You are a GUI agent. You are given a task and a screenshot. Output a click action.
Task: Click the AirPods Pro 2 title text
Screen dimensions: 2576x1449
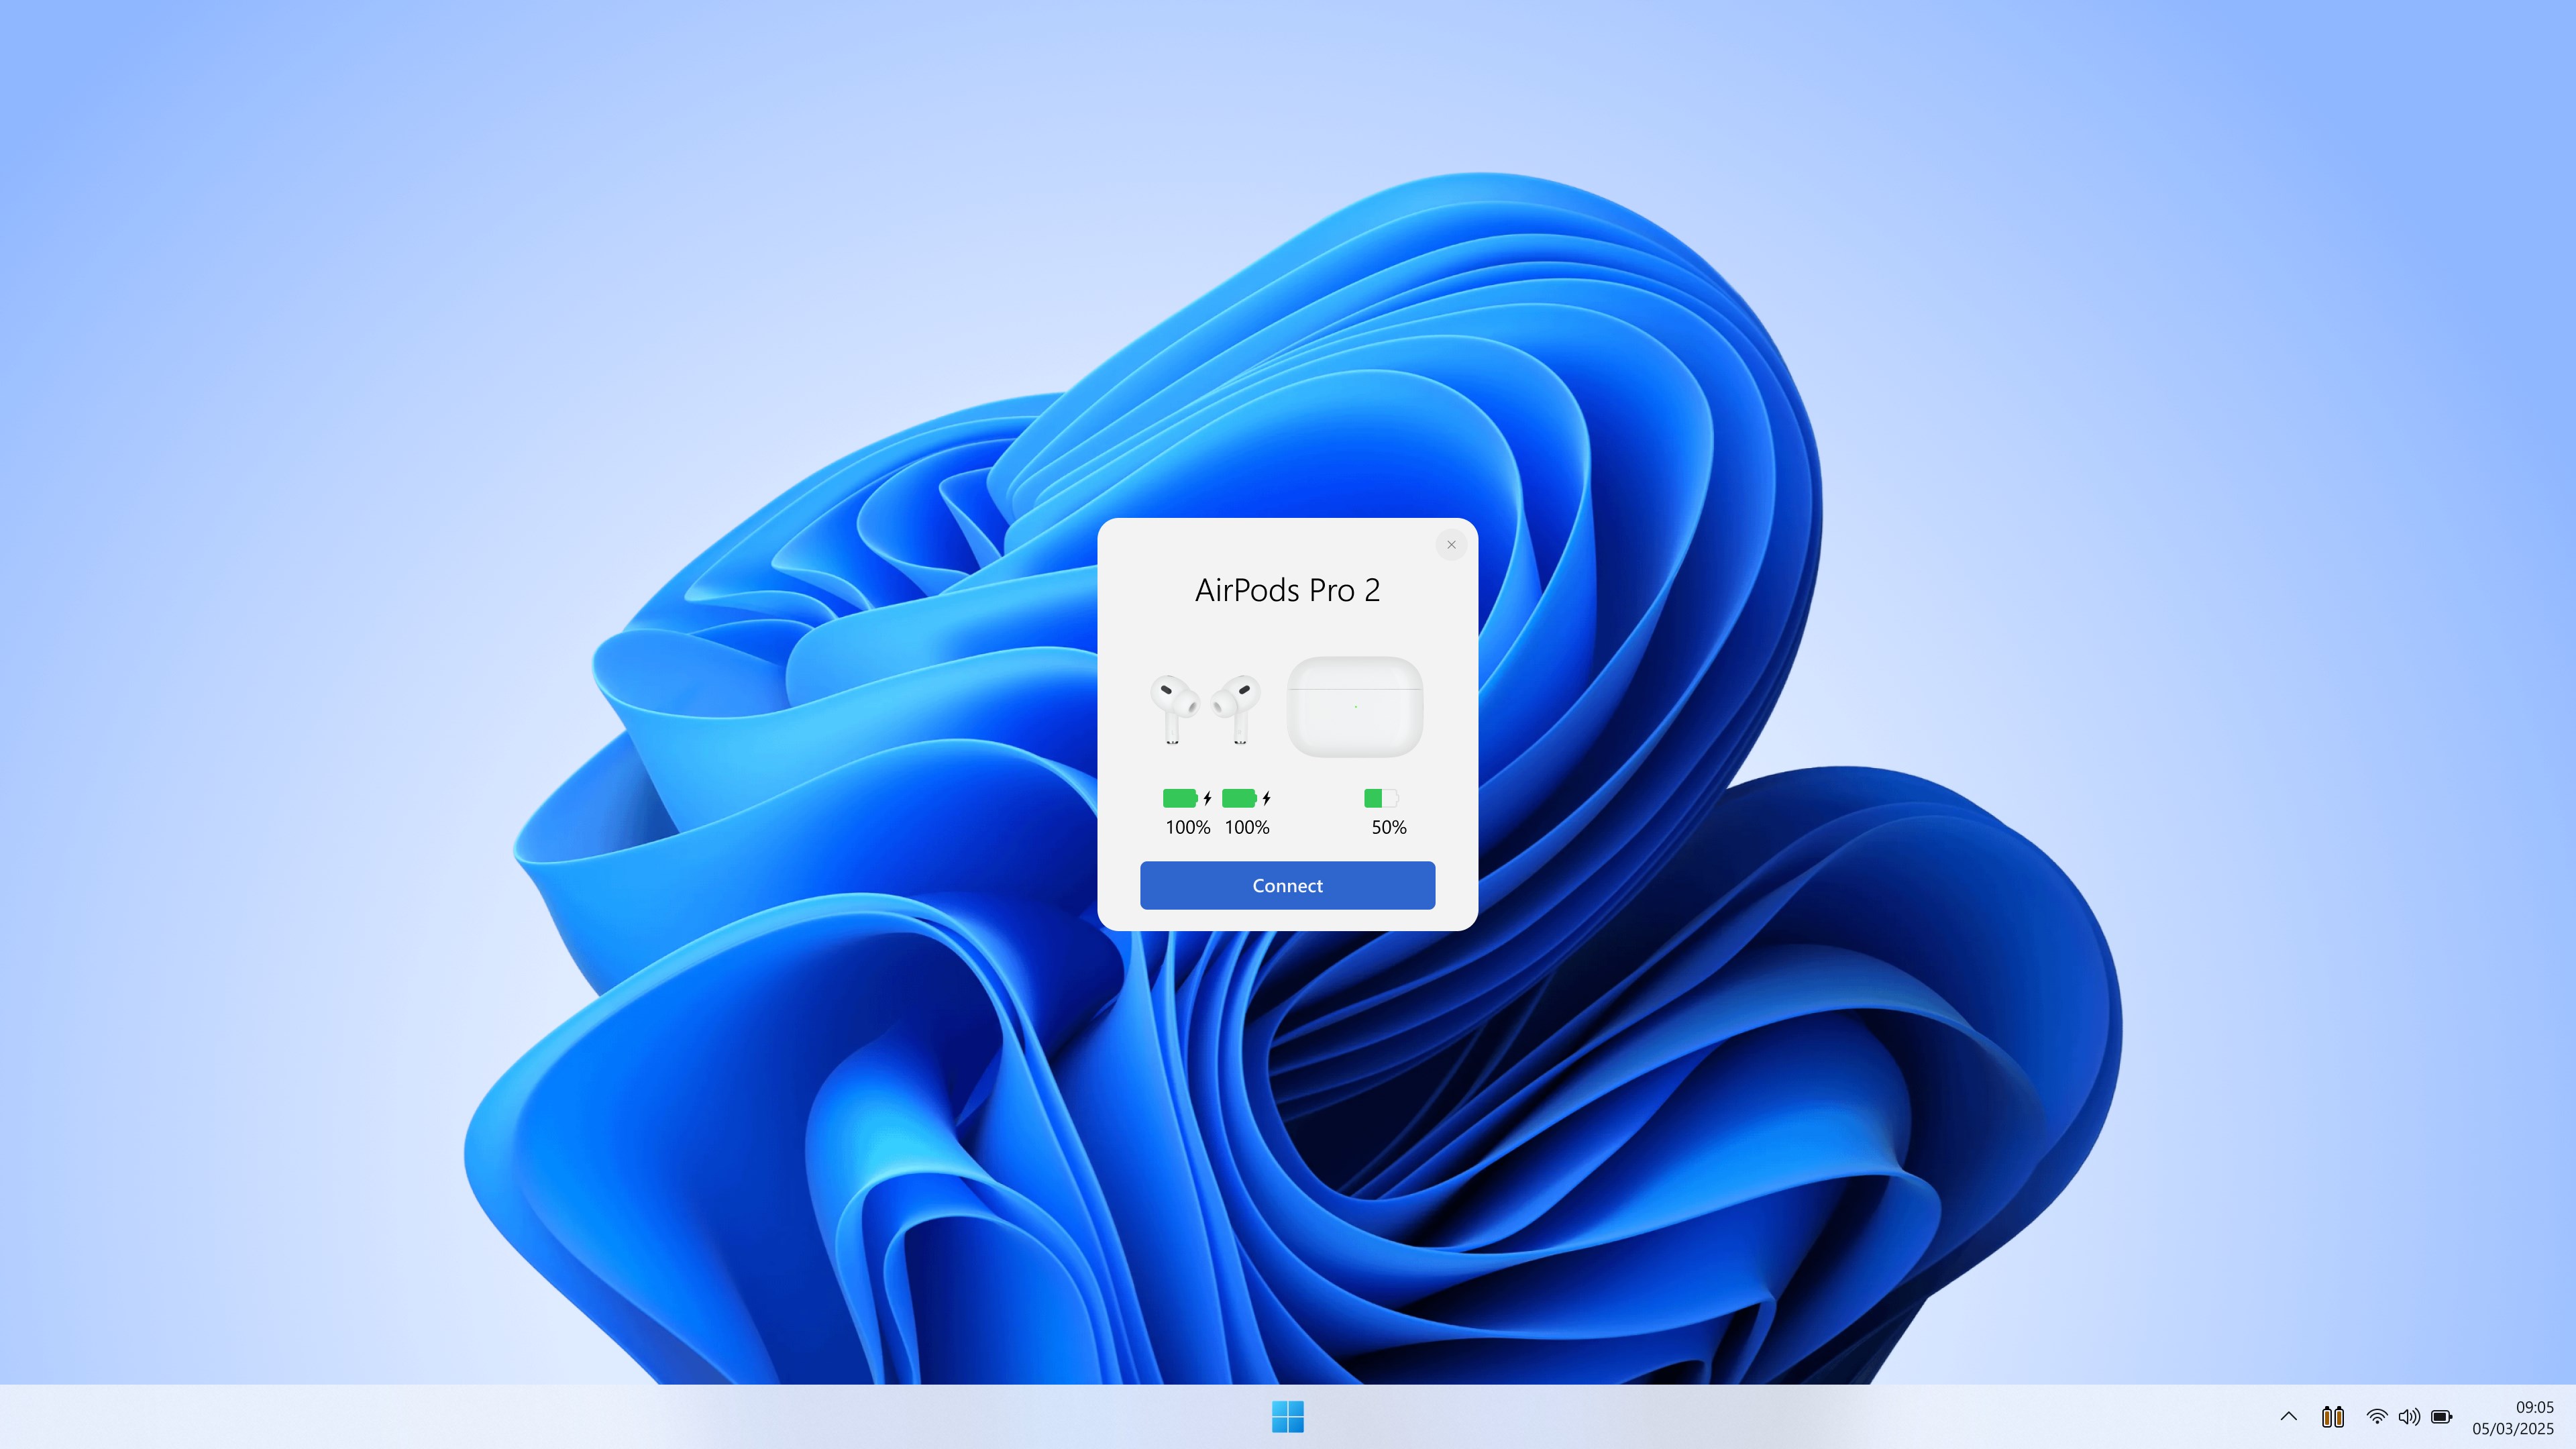[1288, 590]
